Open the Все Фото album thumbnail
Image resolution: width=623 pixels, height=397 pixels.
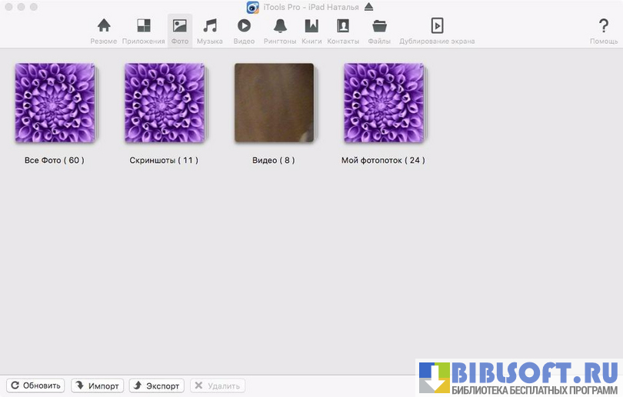pos(55,103)
